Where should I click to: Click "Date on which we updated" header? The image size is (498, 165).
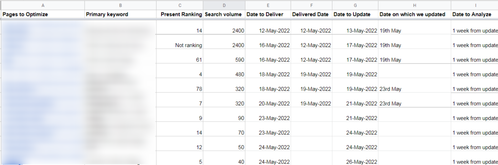point(415,15)
